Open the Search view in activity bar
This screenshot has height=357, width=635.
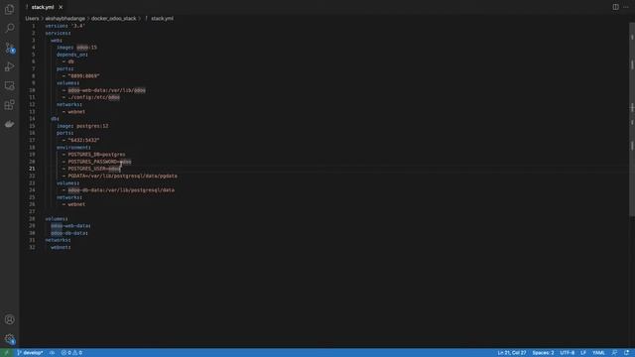point(9,28)
